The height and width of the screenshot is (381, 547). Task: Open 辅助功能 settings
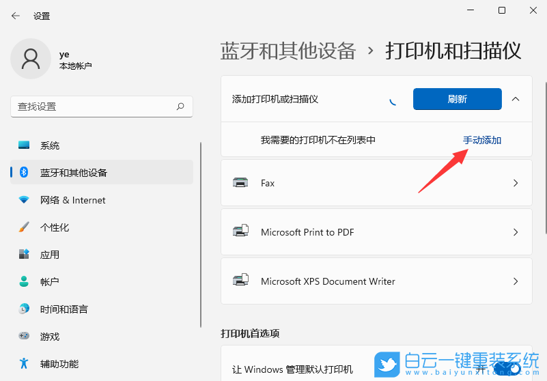point(102,363)
